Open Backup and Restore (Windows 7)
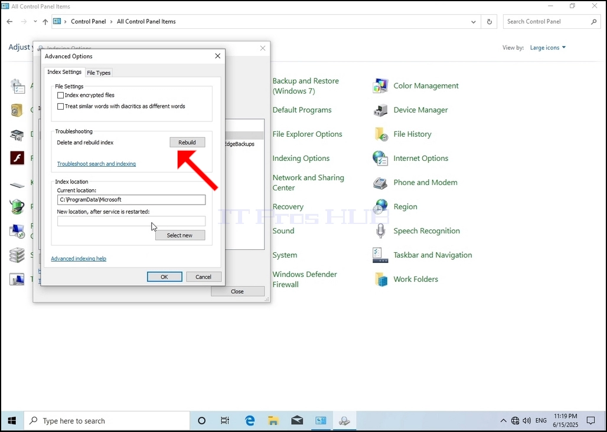Screen dimensions: 607x432 point(306,86)
